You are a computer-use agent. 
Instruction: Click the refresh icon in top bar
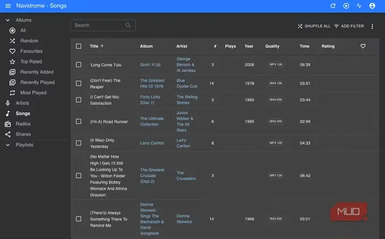coord(333,6)
